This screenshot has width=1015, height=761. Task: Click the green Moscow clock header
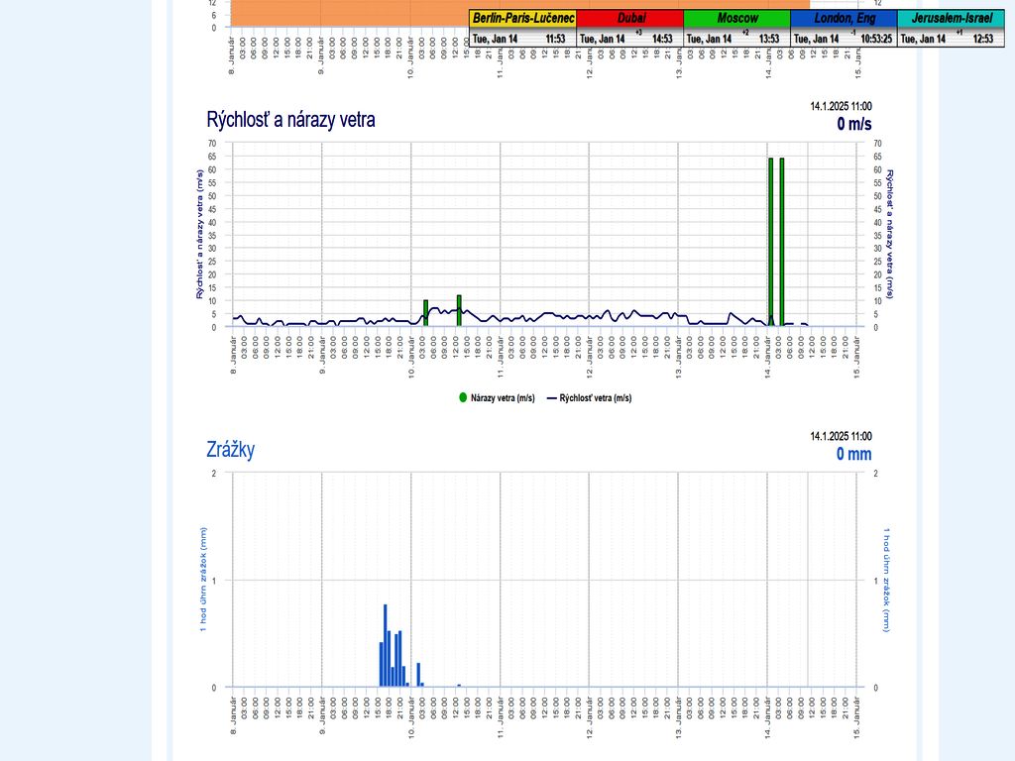pos(737,18)
